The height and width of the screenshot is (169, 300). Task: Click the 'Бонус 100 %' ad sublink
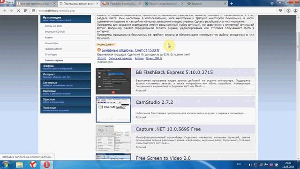pyautogui.click(x=154, y=58)
